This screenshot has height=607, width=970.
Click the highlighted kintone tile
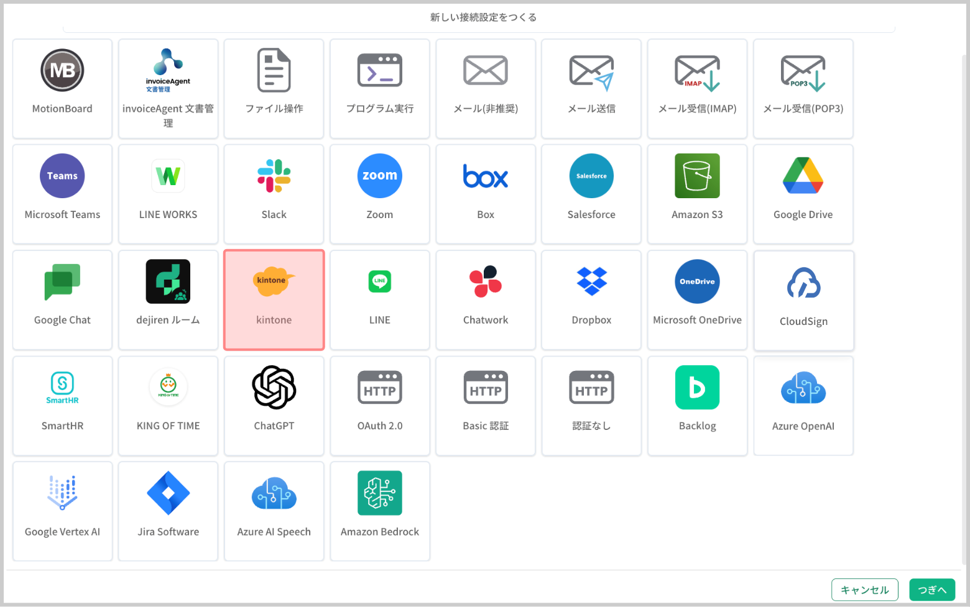(274, 300)
